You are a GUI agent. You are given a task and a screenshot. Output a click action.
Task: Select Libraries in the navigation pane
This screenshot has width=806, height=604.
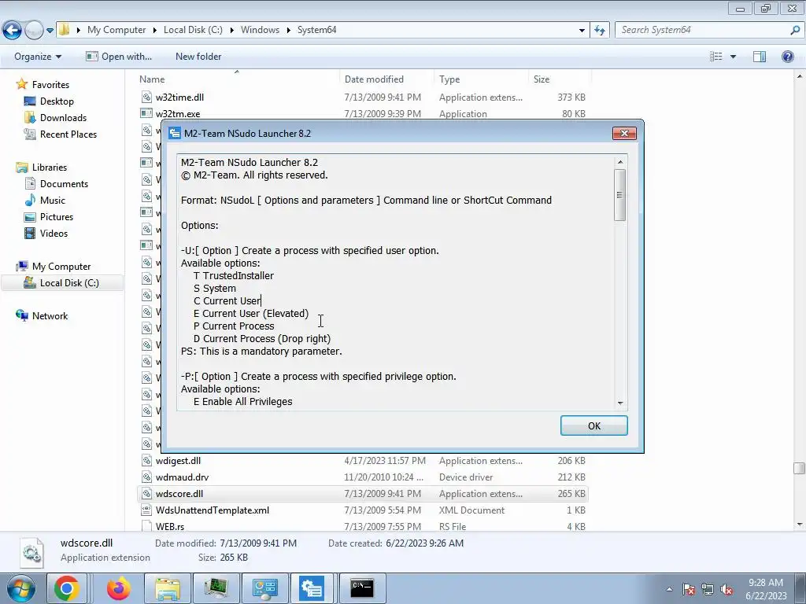pos(50,168)
